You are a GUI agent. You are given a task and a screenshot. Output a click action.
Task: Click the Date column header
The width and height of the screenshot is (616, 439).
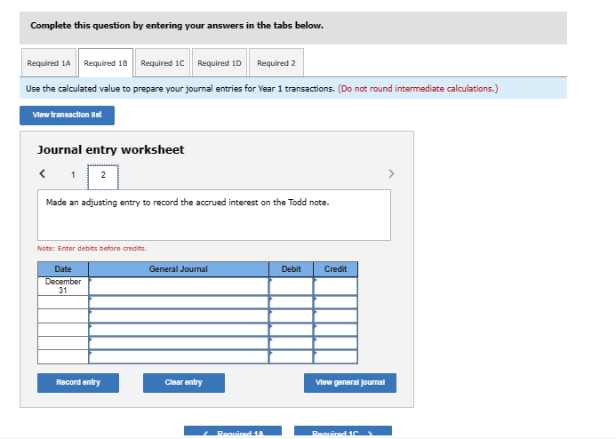pyautogui.click(x=63, y=269)
